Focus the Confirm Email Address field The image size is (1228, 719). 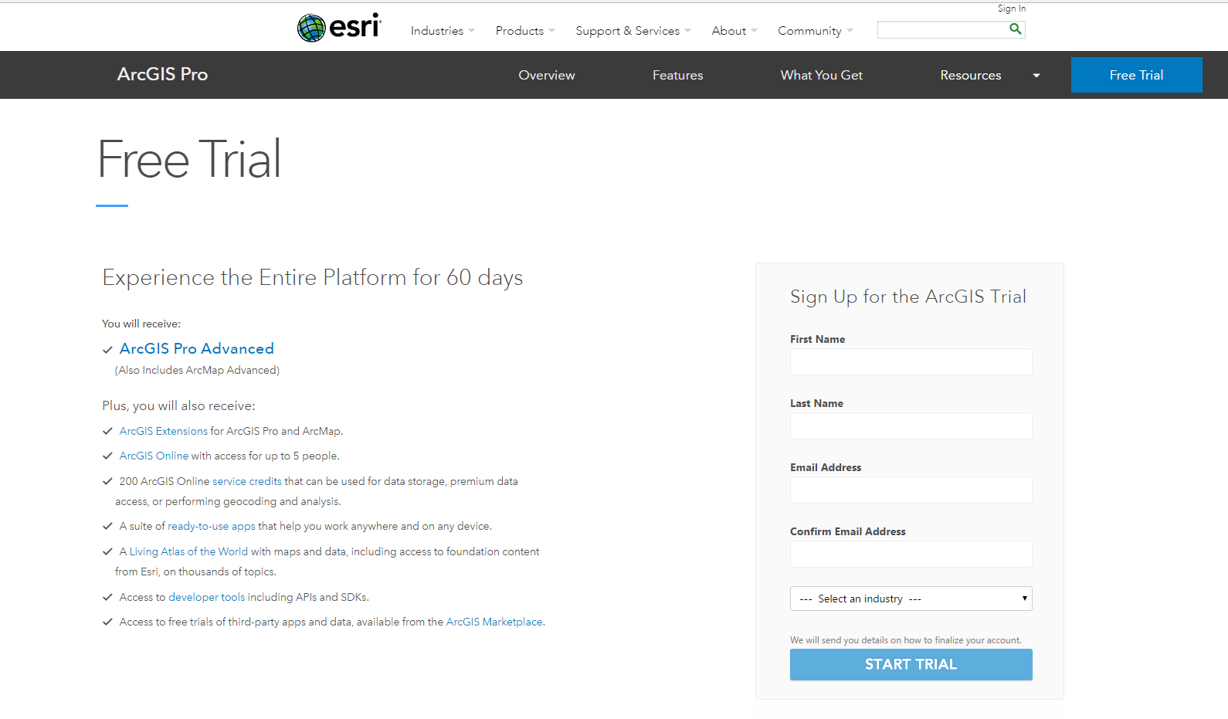(x=911, y=554)
